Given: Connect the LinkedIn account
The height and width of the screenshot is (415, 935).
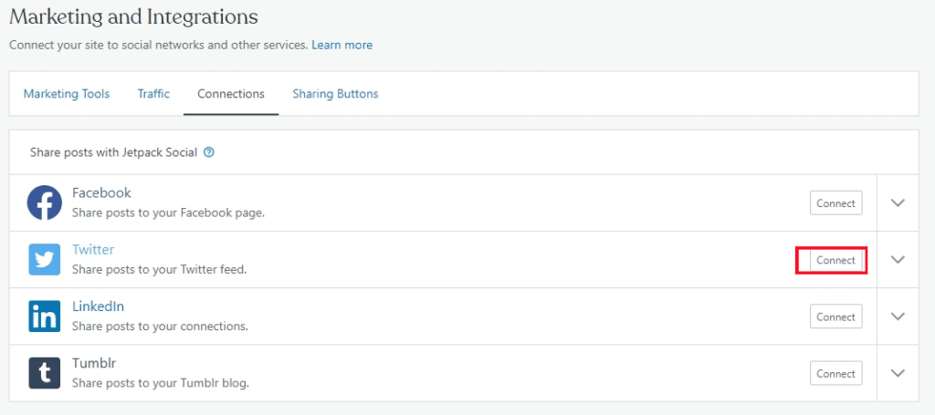Looking at the screenshot, I should (836, 316).
